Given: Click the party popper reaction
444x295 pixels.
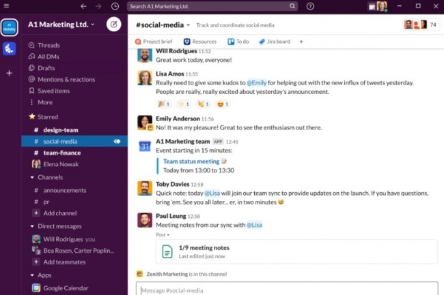Looking at the screenshot, I should 164,104.
